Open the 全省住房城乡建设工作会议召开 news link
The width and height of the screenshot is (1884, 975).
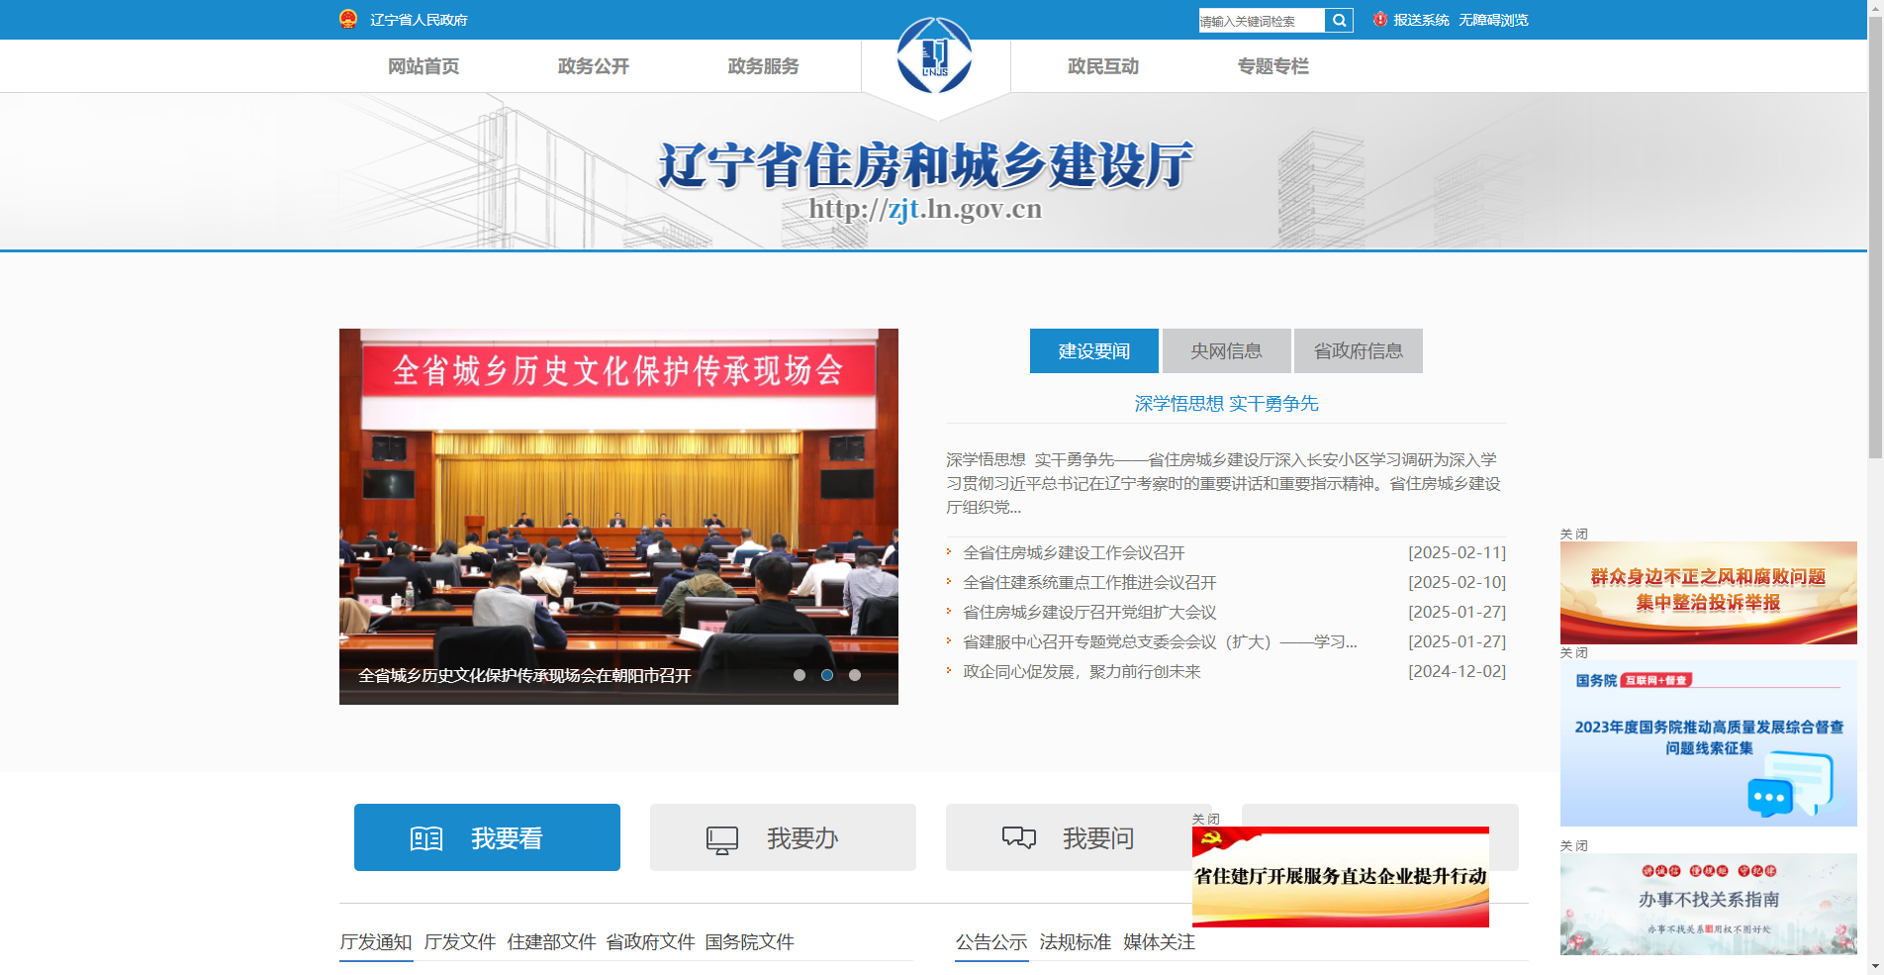pos(1074,552)
